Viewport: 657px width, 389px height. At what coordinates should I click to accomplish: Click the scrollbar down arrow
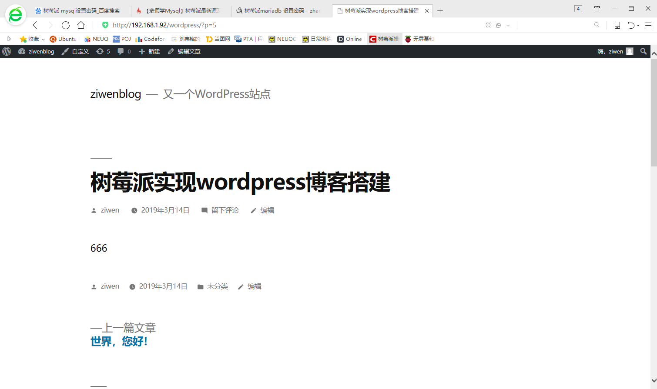[654, 380]
